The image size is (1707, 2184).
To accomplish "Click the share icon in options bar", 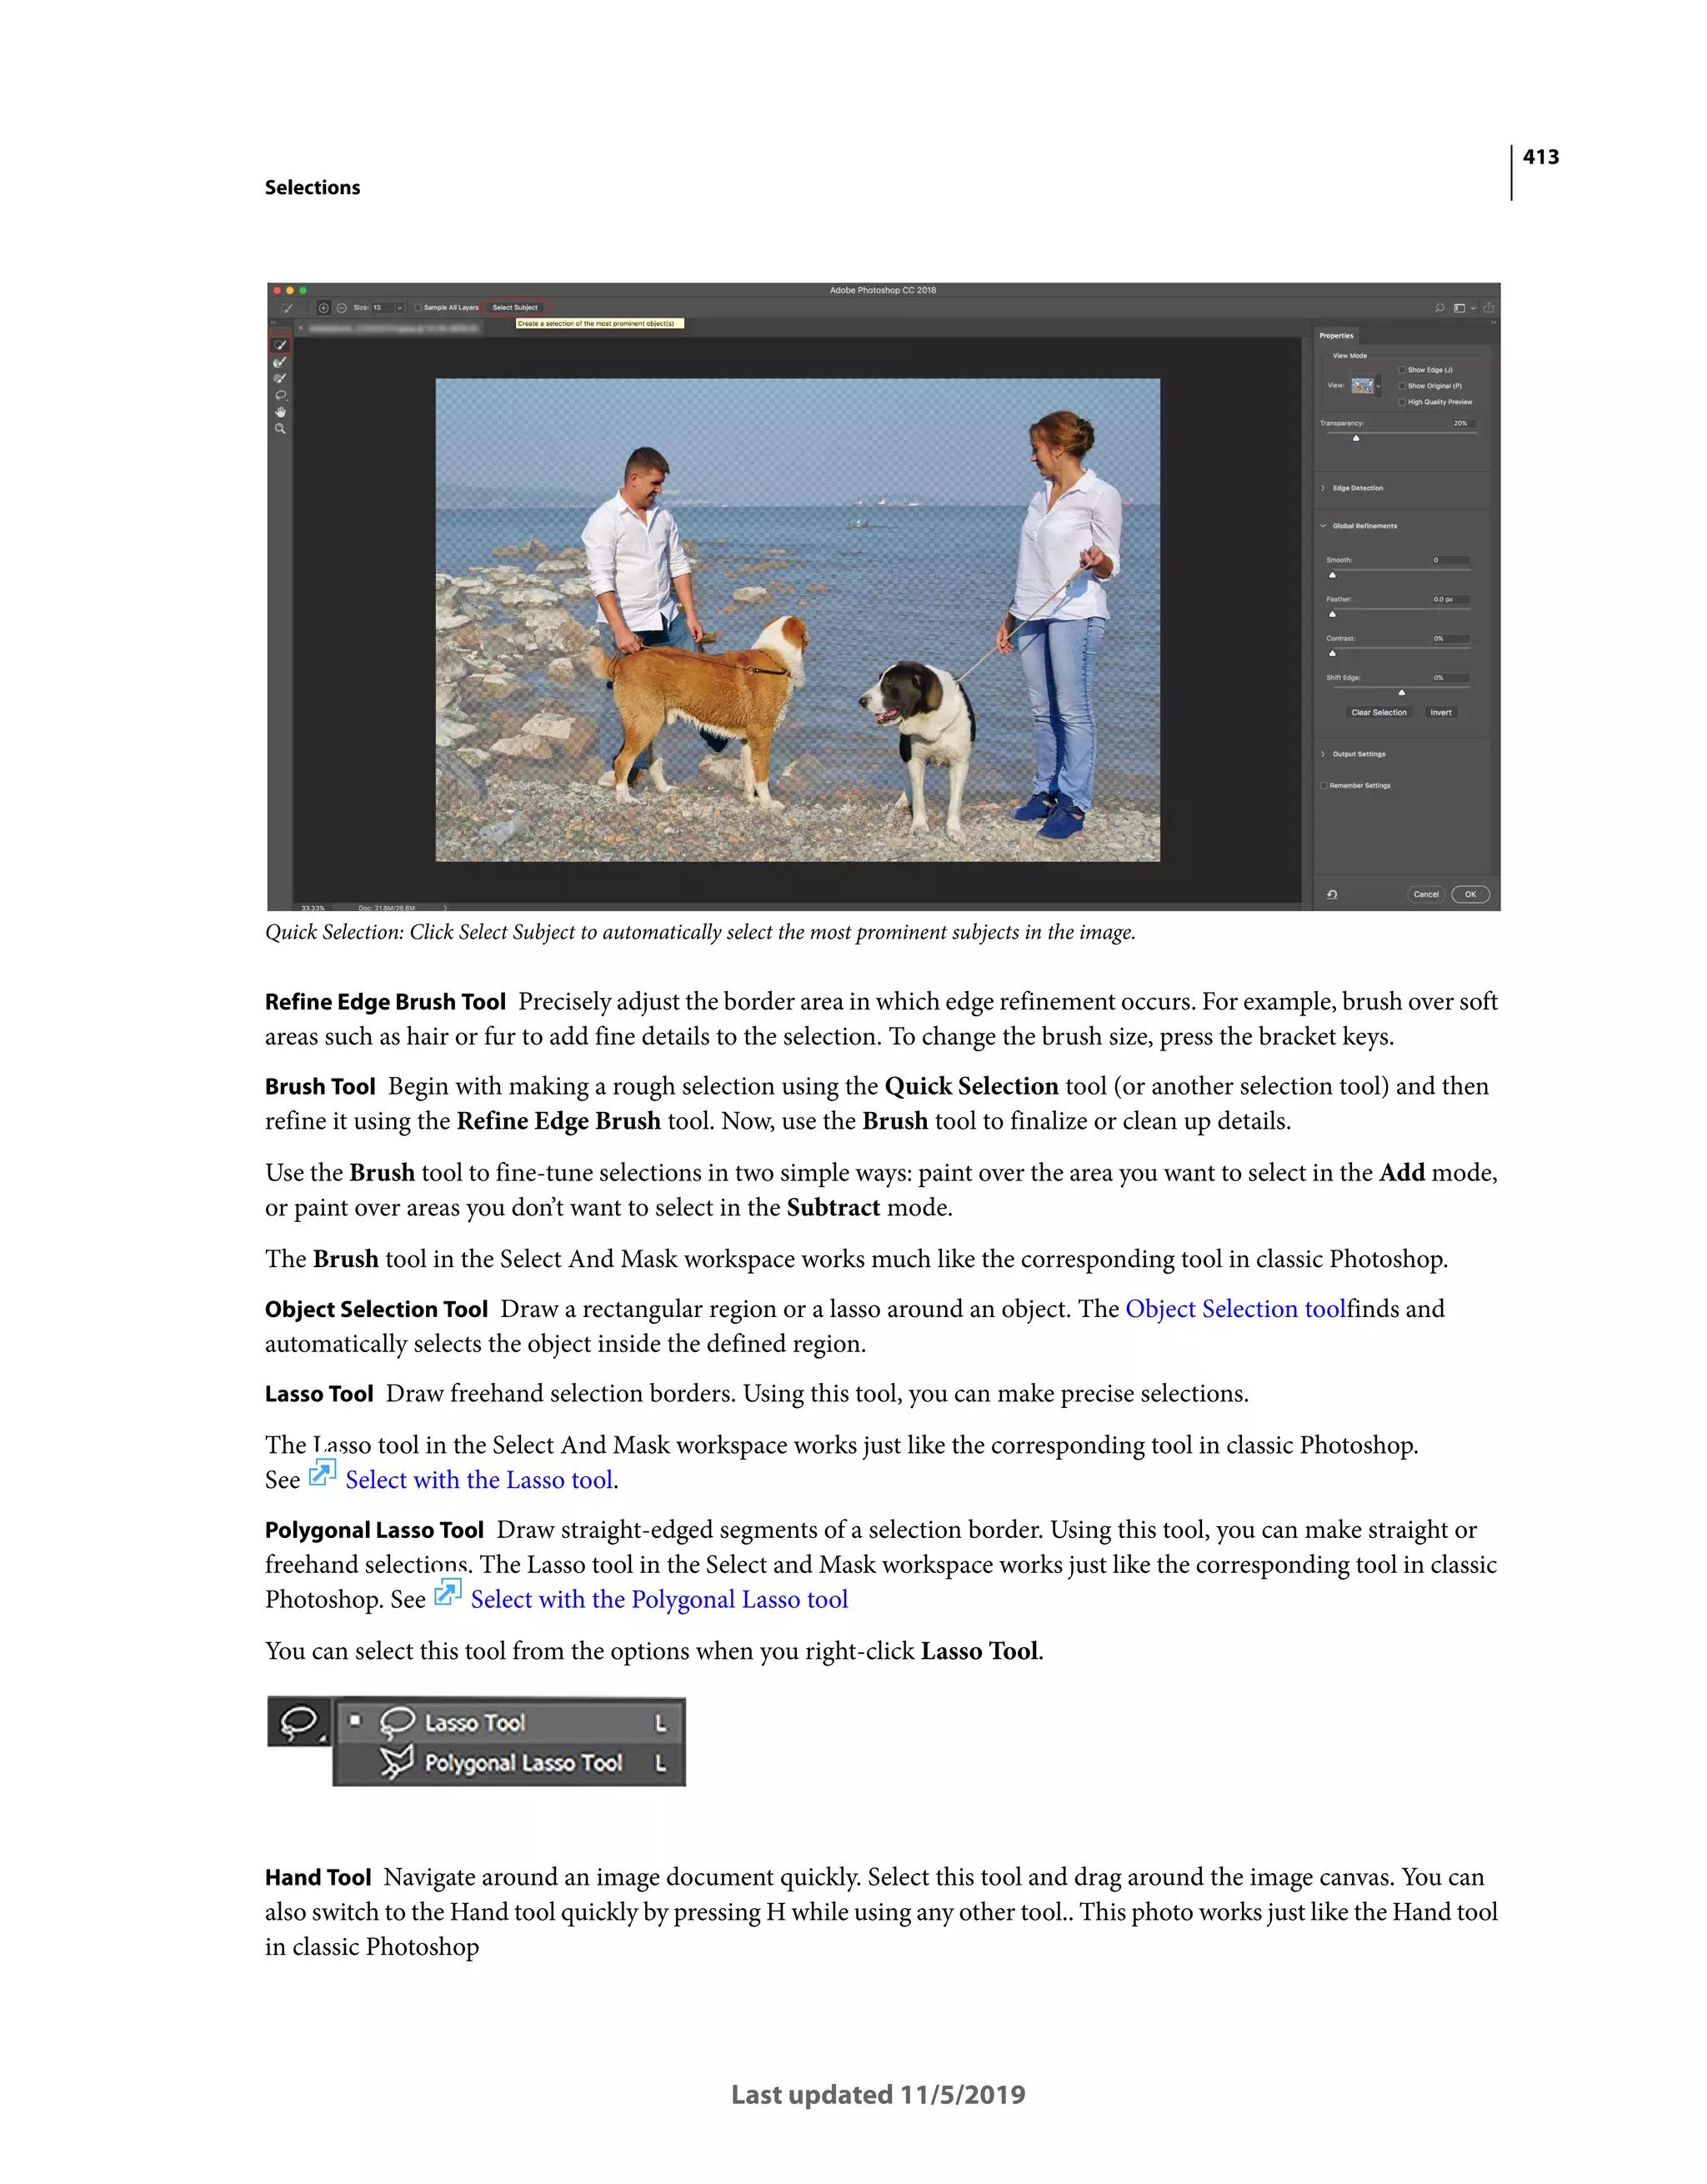I will [1489, 307].
